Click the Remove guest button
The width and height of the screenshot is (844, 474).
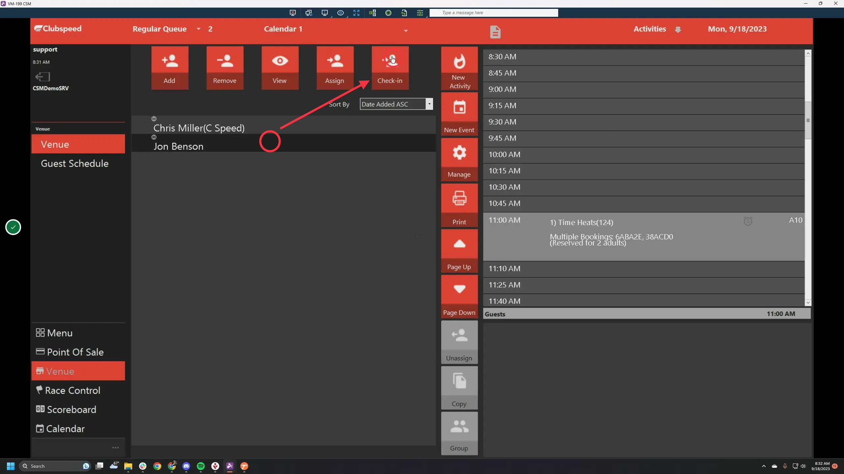225,68
